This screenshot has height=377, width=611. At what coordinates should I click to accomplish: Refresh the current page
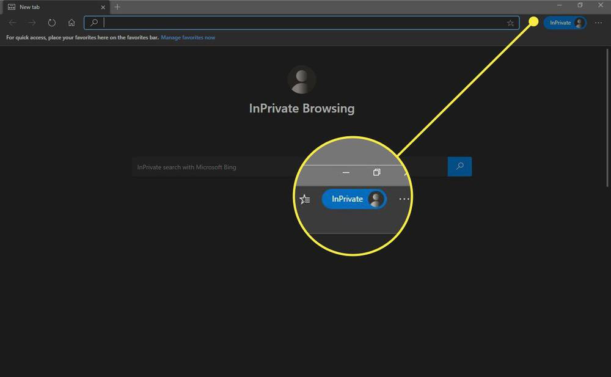(52, 23)
